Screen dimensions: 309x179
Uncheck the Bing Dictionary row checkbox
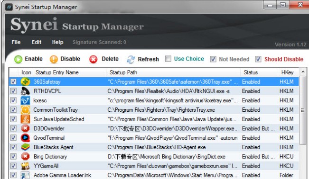(x=13, y=157)
